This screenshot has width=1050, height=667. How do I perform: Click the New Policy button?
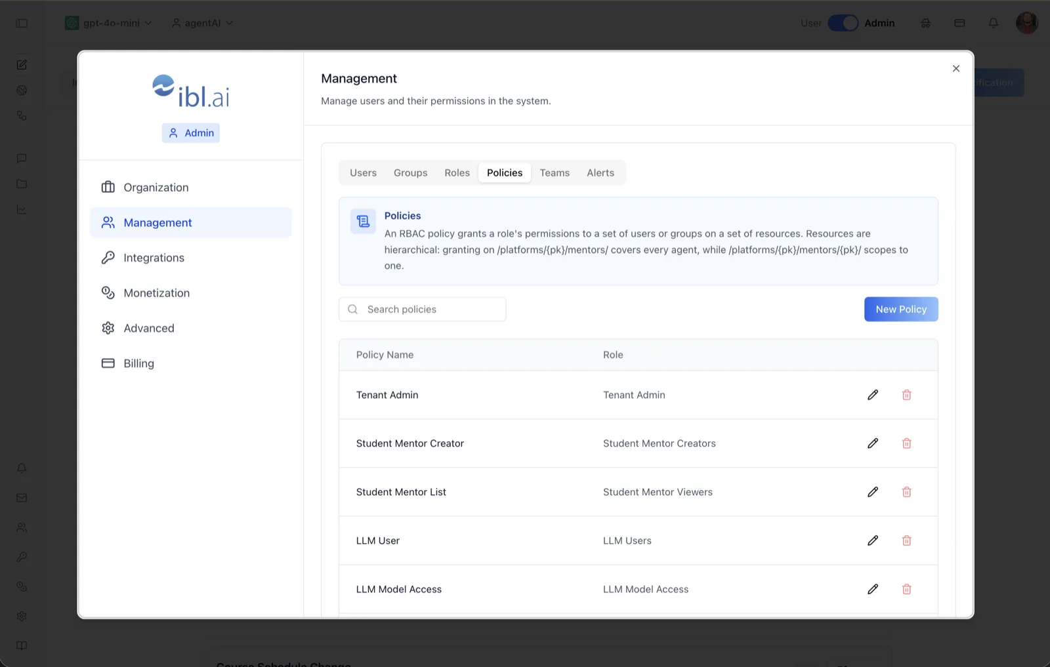point(901,309)
